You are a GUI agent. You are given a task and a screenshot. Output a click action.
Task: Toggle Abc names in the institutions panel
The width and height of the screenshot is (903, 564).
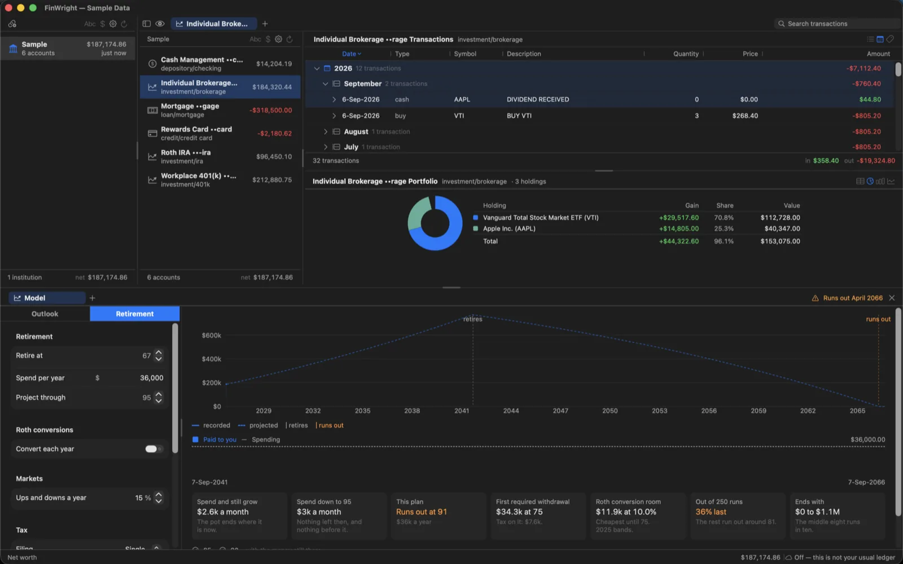tap(90, 24)
